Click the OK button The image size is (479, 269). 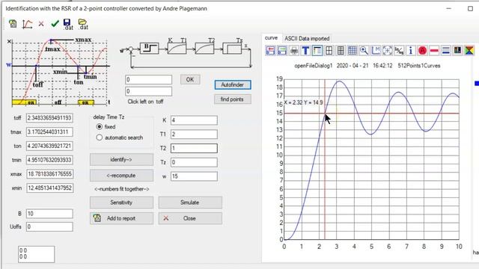point(190,80)
